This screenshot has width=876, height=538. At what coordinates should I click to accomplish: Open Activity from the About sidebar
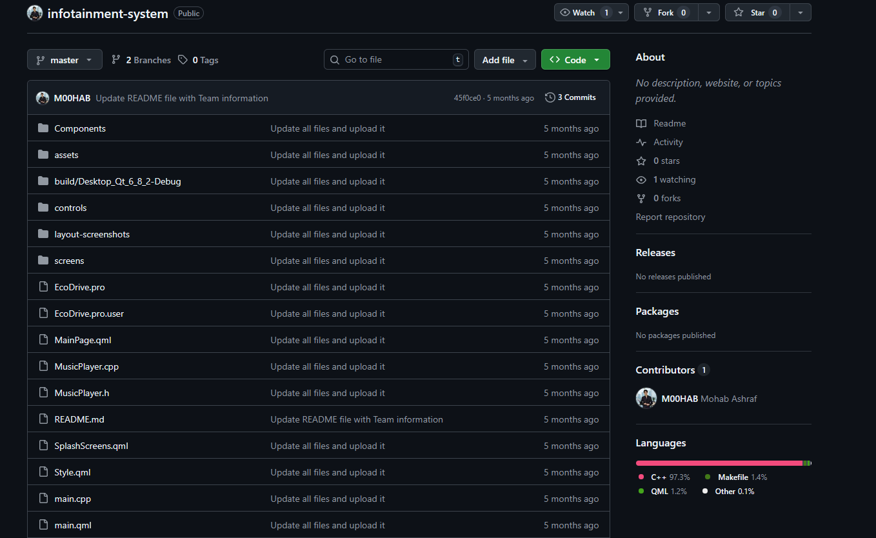click(668, 142)
